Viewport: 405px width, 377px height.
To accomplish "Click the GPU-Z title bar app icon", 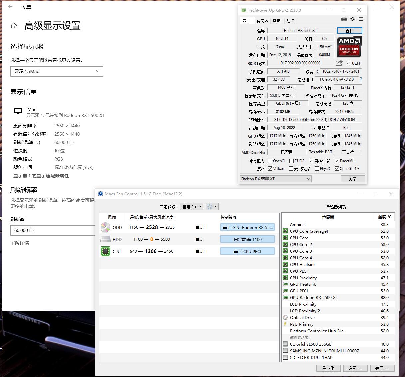I will (244, 10).
